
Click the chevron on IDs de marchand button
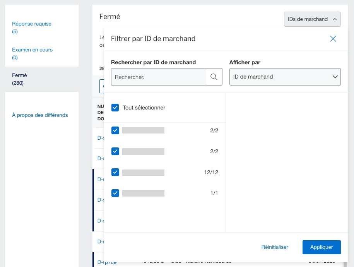[x=334, y=19]
